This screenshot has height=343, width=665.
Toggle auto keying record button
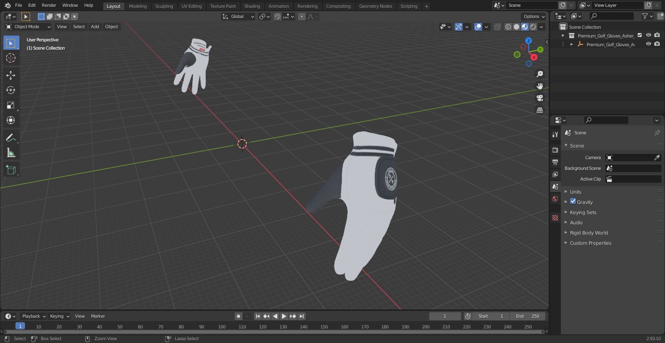point(239,316)
